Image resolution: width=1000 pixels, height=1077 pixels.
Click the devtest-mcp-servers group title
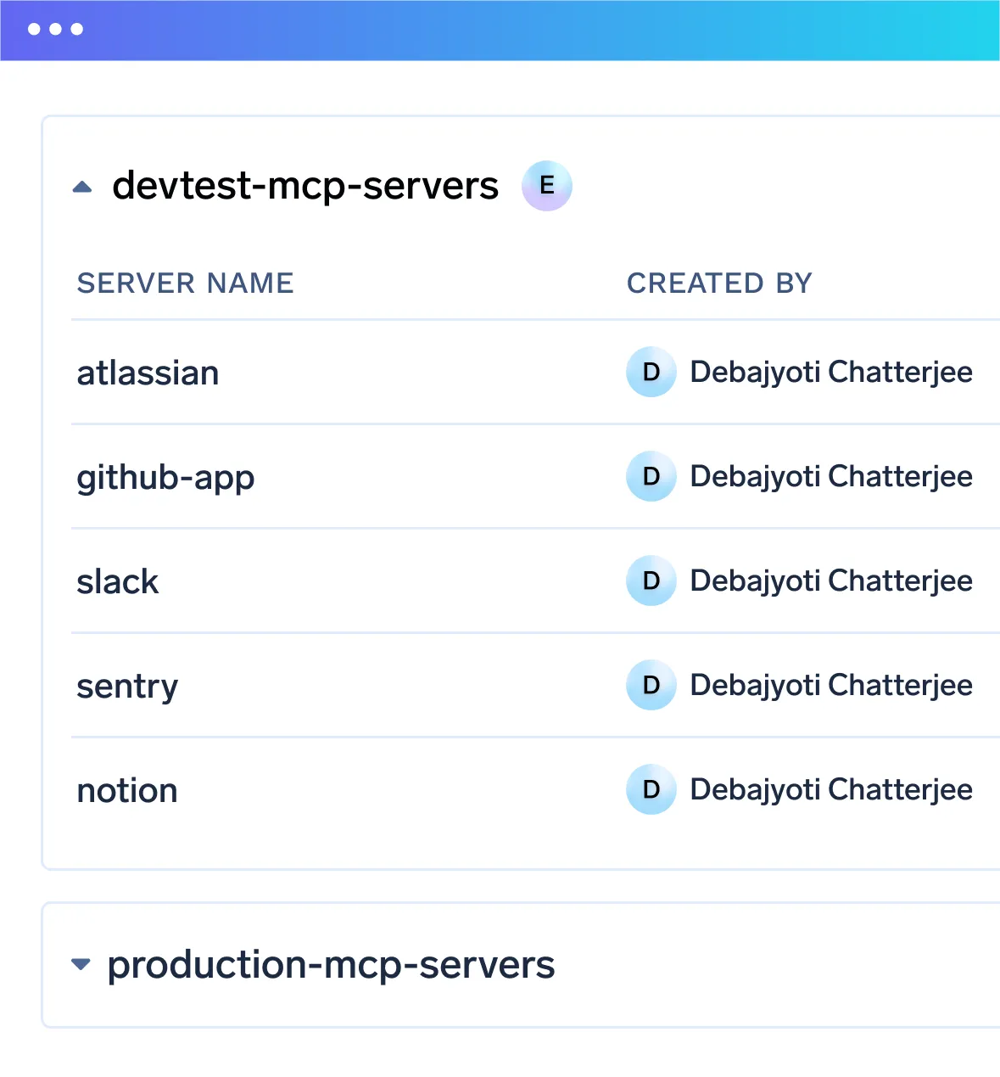pos(305,185)
